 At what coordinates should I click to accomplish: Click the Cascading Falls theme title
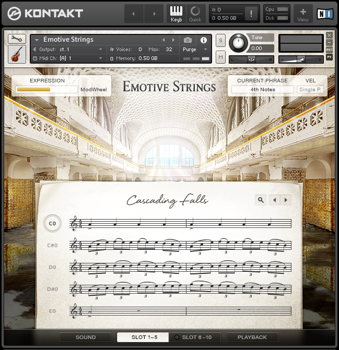pyautogui.click(x=167, y=200)
